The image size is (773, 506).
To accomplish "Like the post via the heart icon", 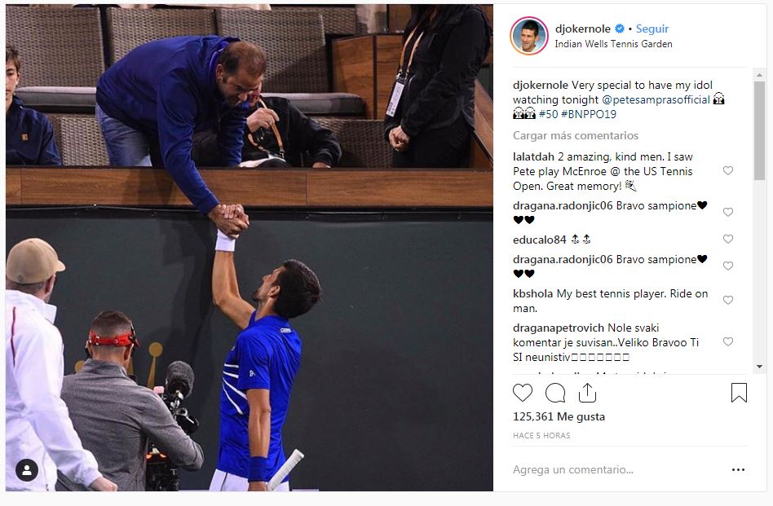I will click(x=523, y=393).
